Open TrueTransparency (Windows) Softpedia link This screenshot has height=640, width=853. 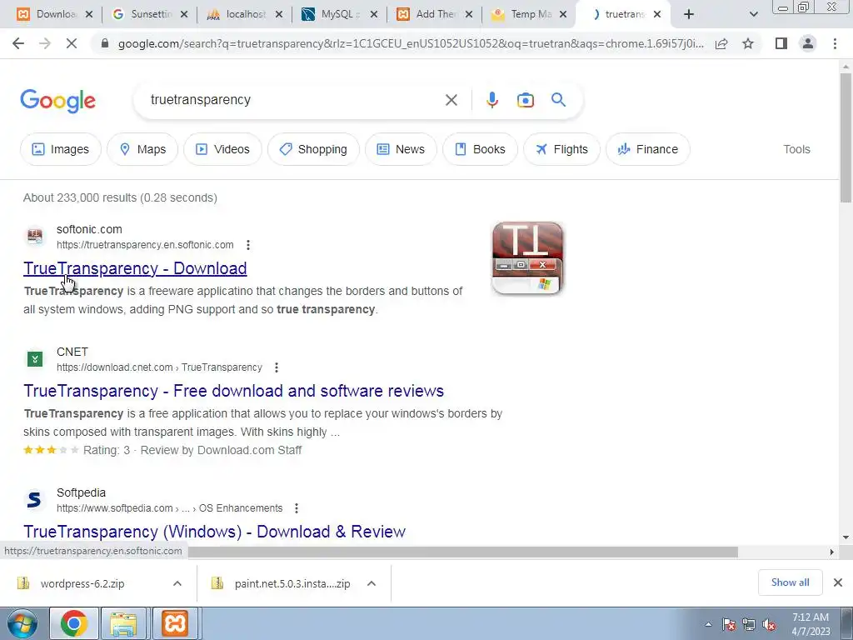tap(214, 532)
